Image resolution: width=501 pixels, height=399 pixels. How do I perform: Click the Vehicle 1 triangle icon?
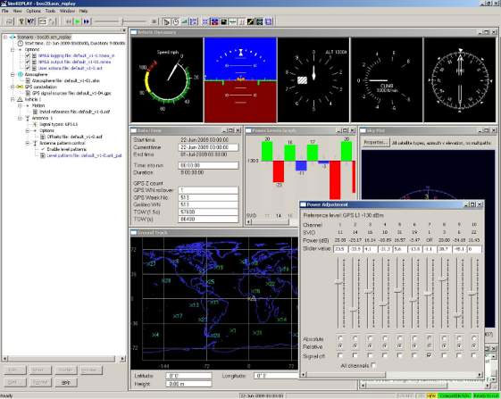[20, 99]
